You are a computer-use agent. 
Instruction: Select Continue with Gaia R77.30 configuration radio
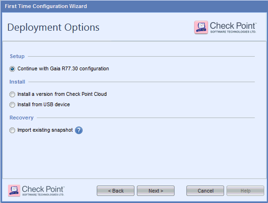click(x=12, y=69)
